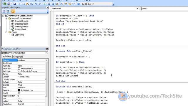Image resolution: width=188 pixels, height=106 pixels.
Task: Select the BackStyle property row
Action: (23, 71)
